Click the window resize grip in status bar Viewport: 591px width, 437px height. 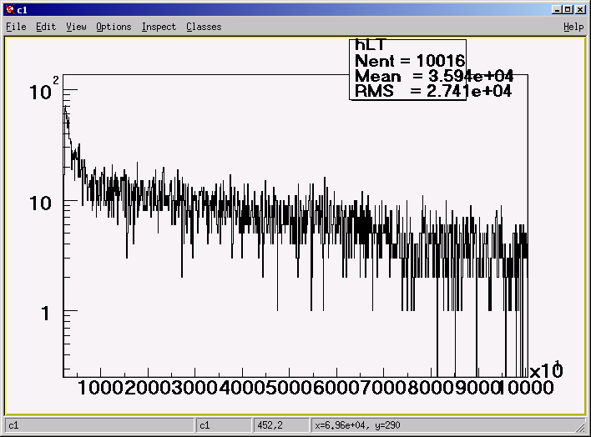580,427
